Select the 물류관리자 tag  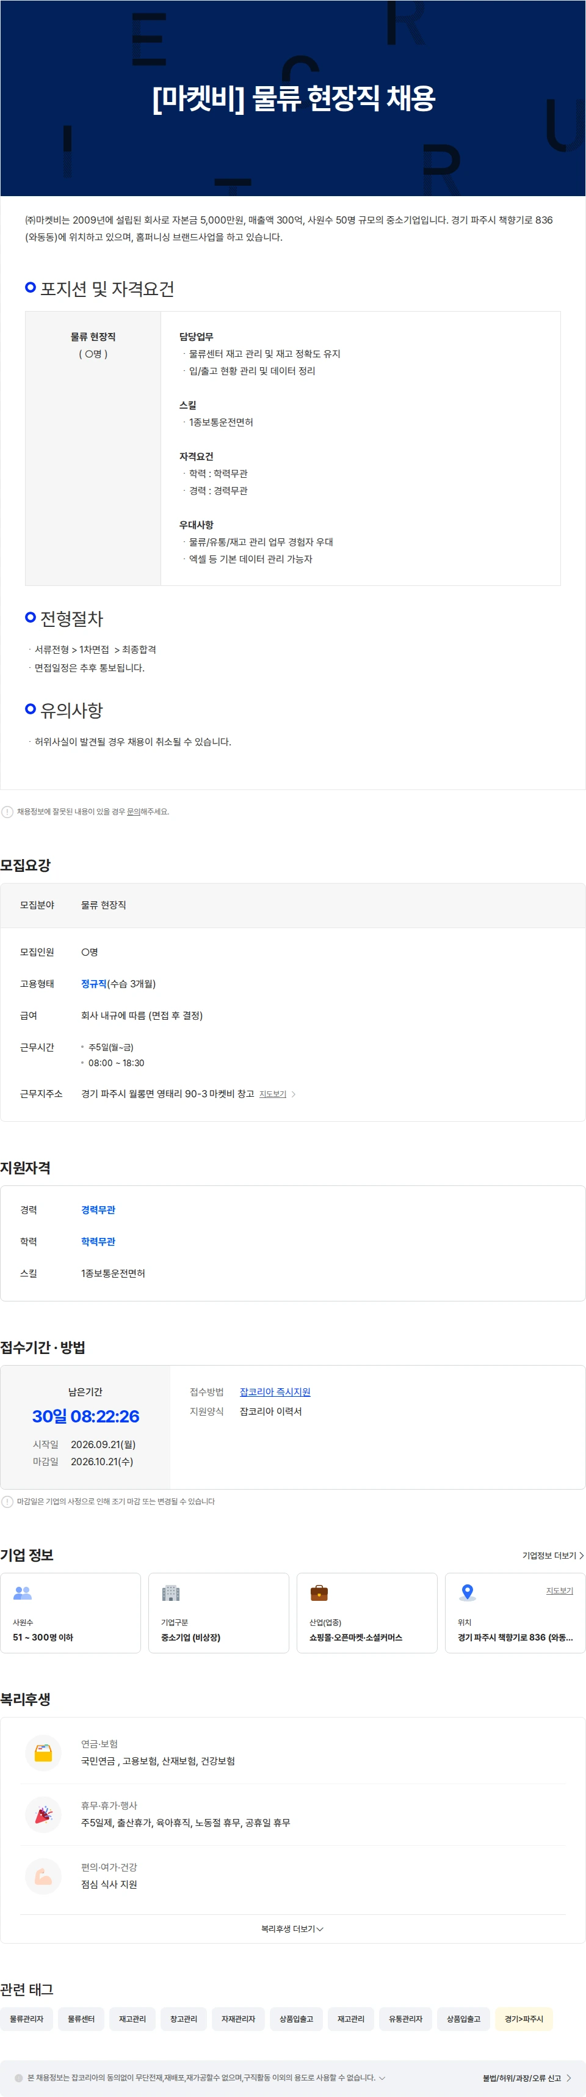tap(27, 2019)
